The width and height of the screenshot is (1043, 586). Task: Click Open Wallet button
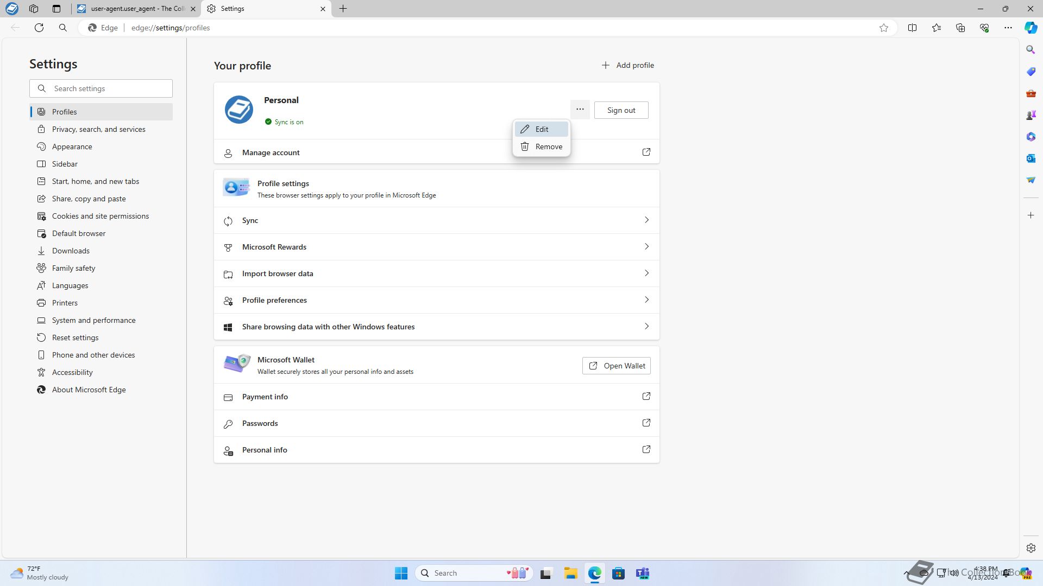coord(616,366)
